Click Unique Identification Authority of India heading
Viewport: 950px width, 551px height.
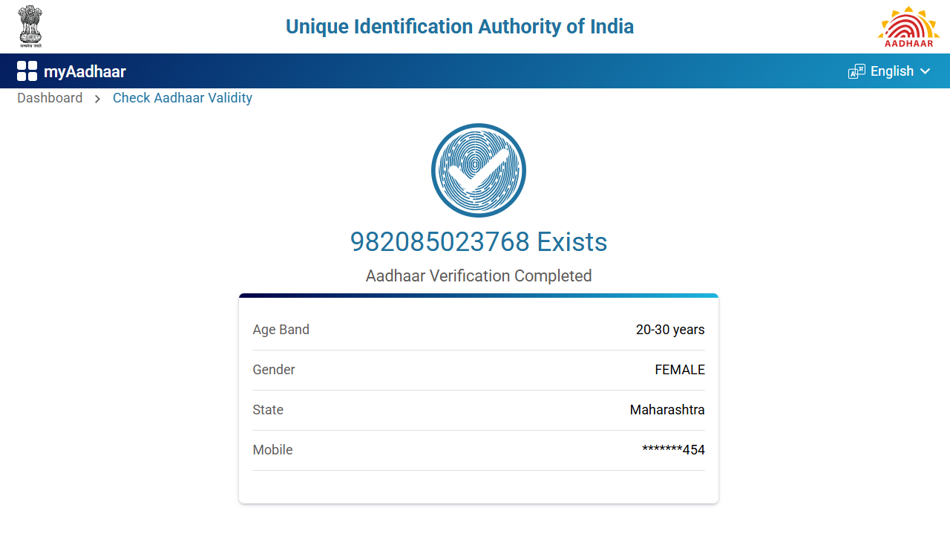459,27
